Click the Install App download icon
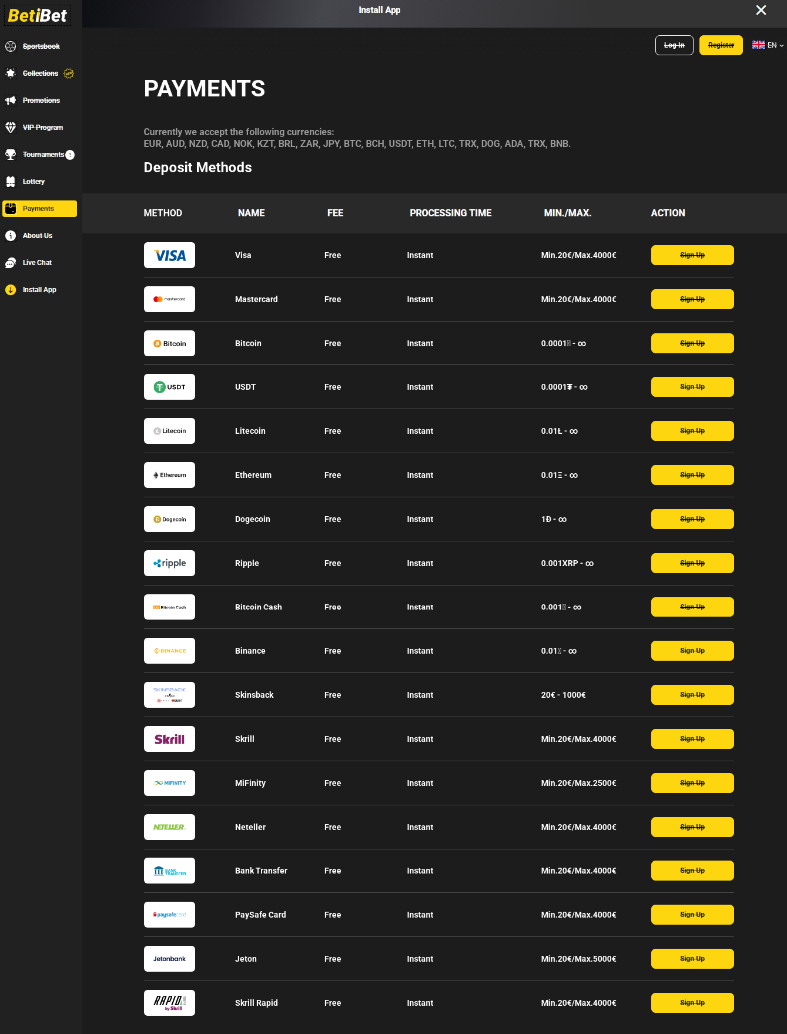 click(x=11, y=290)
